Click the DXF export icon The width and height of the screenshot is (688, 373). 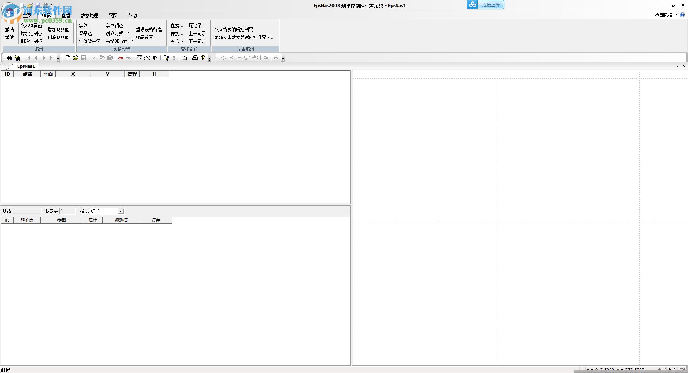coord(277,58)
